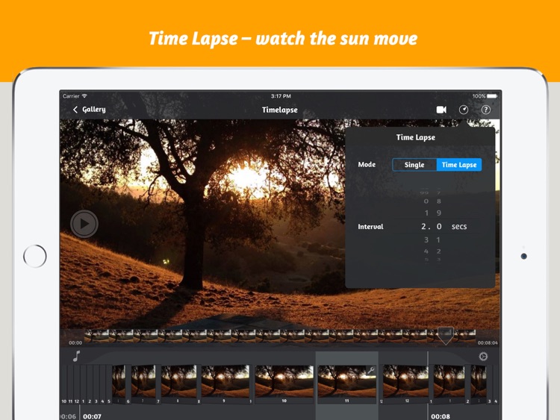
Task: Pick 9 in the interval tenths wheel
Action: (439, 213)
